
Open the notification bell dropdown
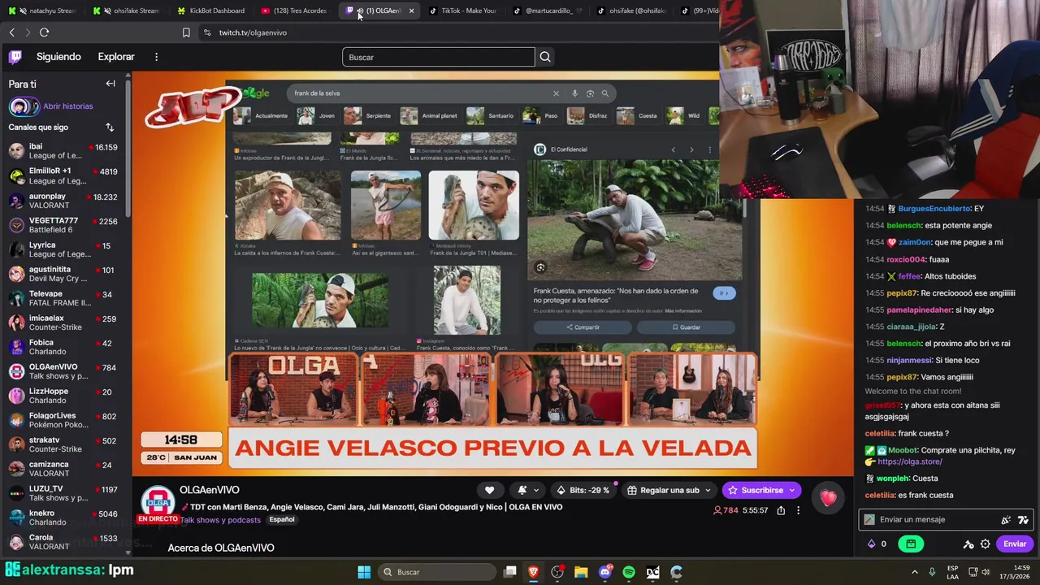tap(527, 490)
